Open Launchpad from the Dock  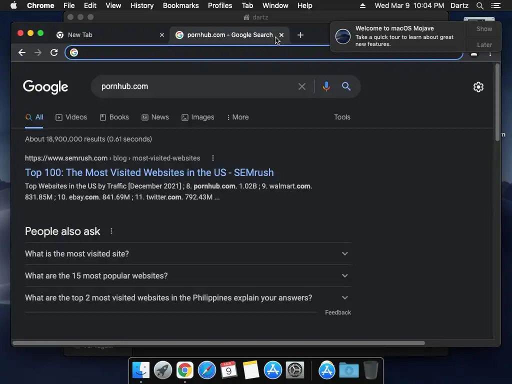tap(162, 370)
